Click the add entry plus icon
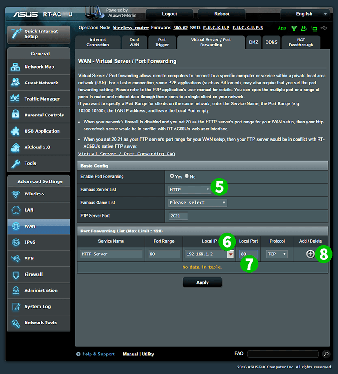Screen dimensions: 338x374 [310, 254]
